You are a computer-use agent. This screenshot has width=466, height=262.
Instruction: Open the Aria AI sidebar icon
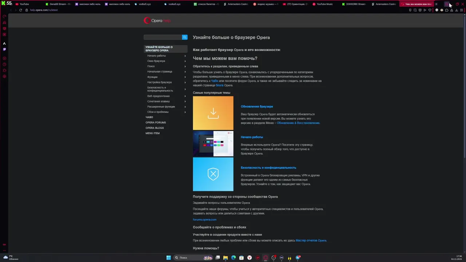[4, 43]
